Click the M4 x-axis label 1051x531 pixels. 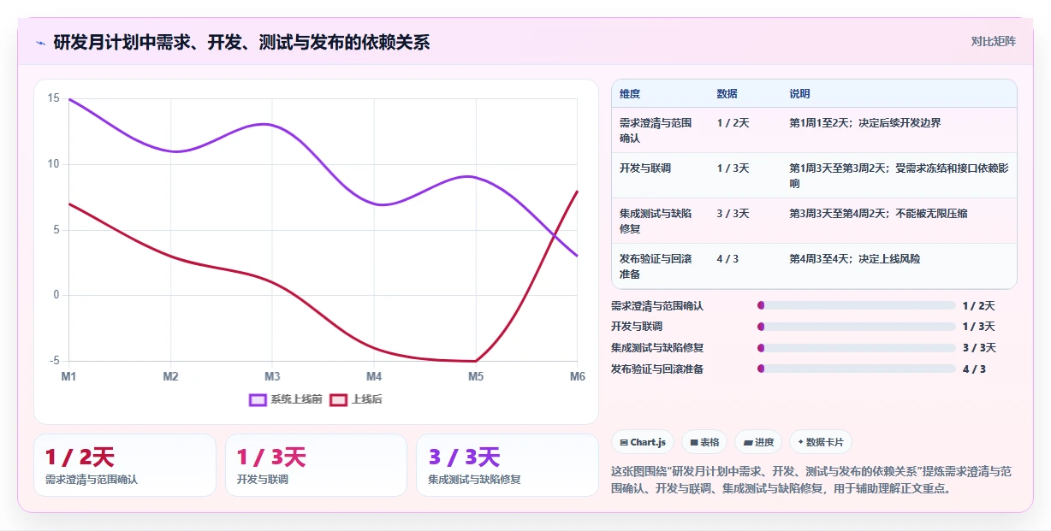click(x=374, y=376)
